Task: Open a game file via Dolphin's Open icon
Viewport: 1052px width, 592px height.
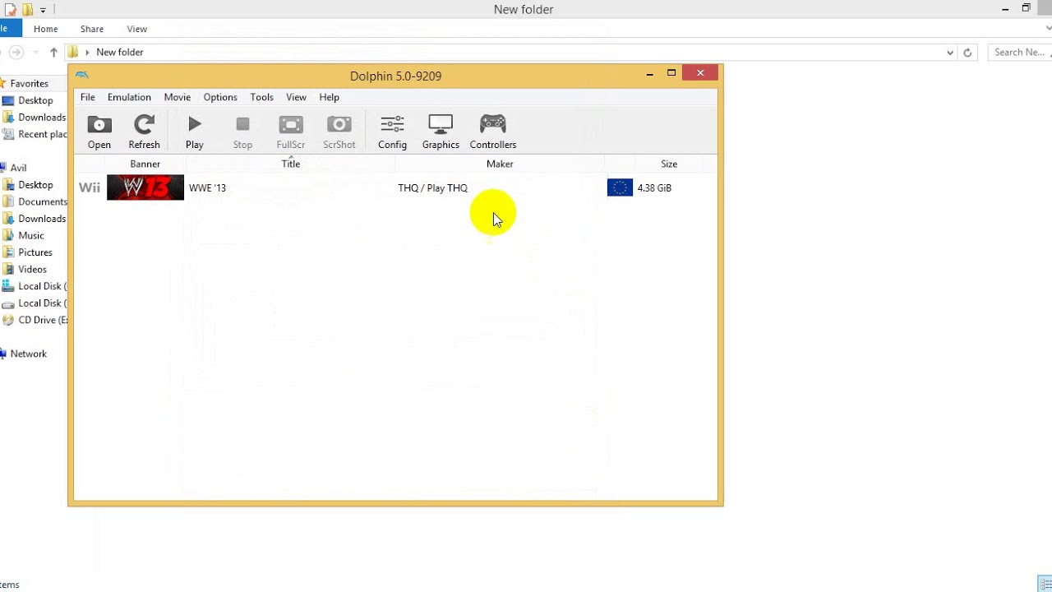Action: (x=99, y=132)
